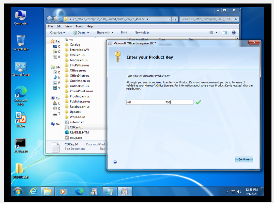This screenshot has height=203, width=274.
Task: Open the Computer desktop icon
Action: (x=21, y=18)
